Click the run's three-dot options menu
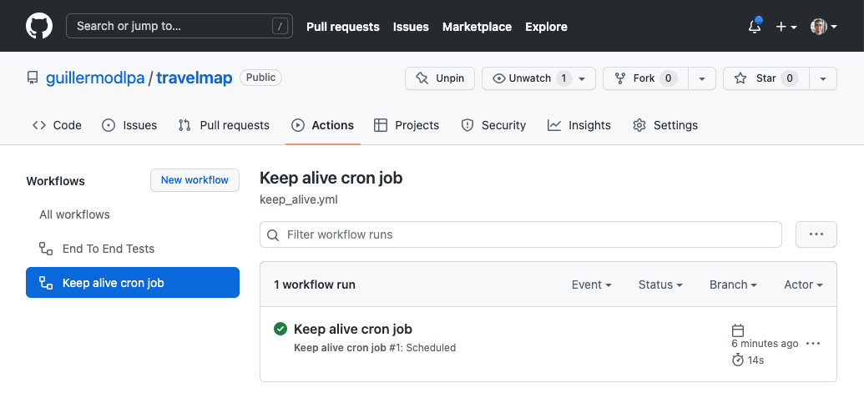Viewport: 864px width, 413px height. click(x=813, y=344)
